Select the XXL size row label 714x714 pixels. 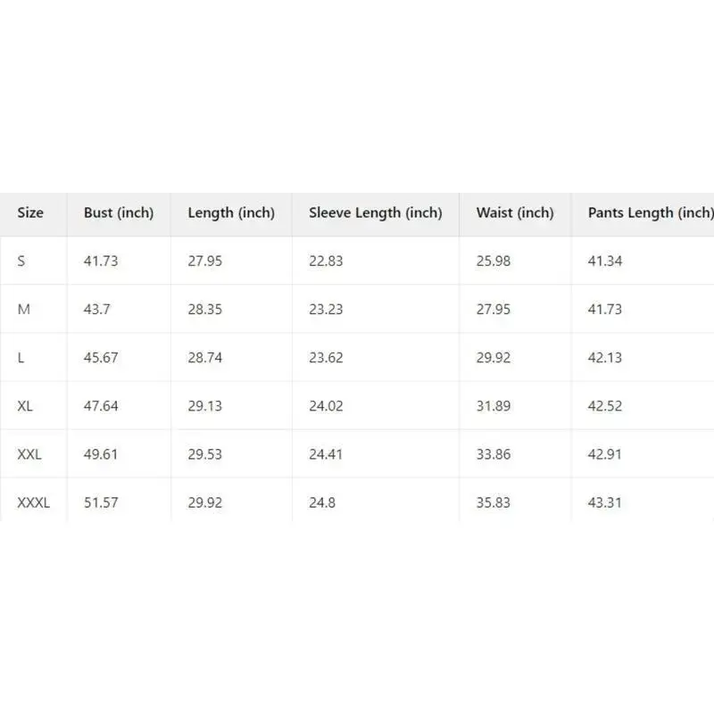(x=29, y=454)
